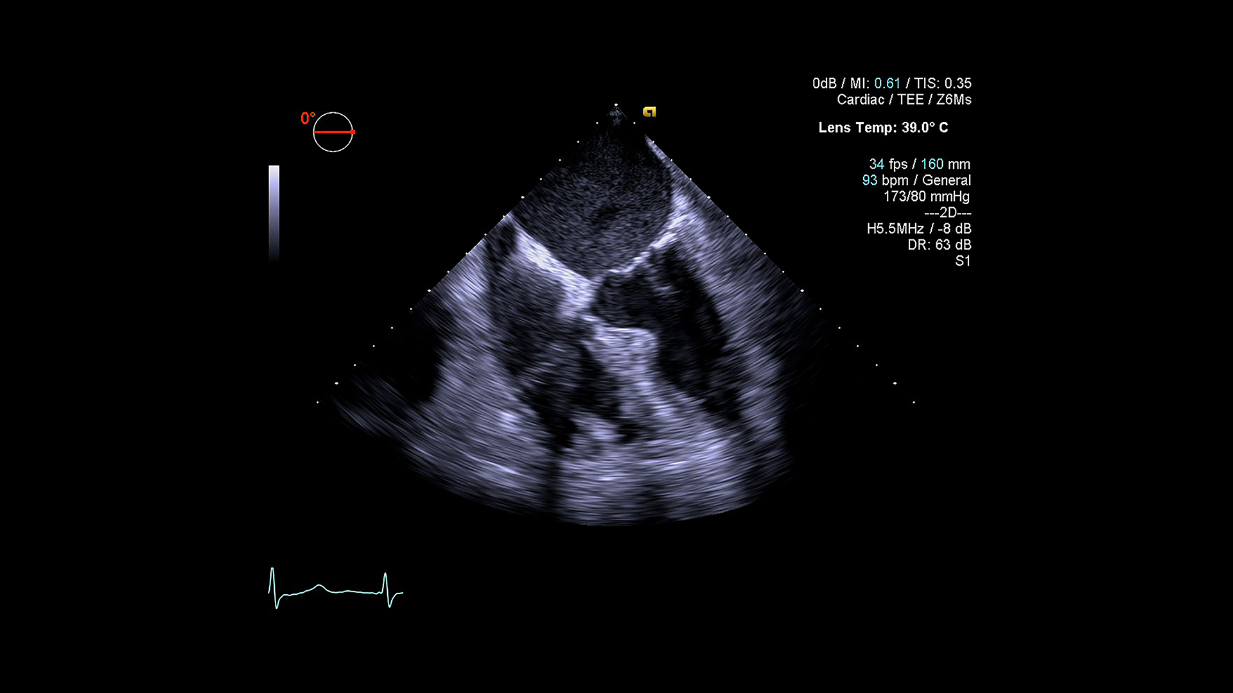Click the Lens Temp: 39.0° C readout
Image resolution: width=1233 pixels, height=693 pixels.
pos(884,128)
